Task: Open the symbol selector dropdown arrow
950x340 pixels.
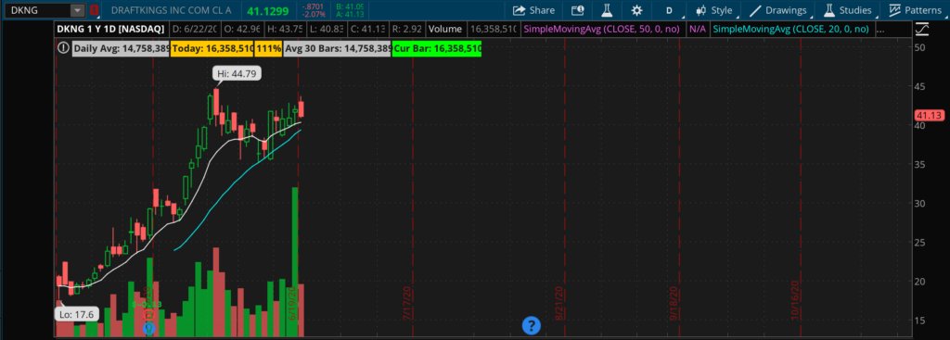Action: [x=78, y=10]
